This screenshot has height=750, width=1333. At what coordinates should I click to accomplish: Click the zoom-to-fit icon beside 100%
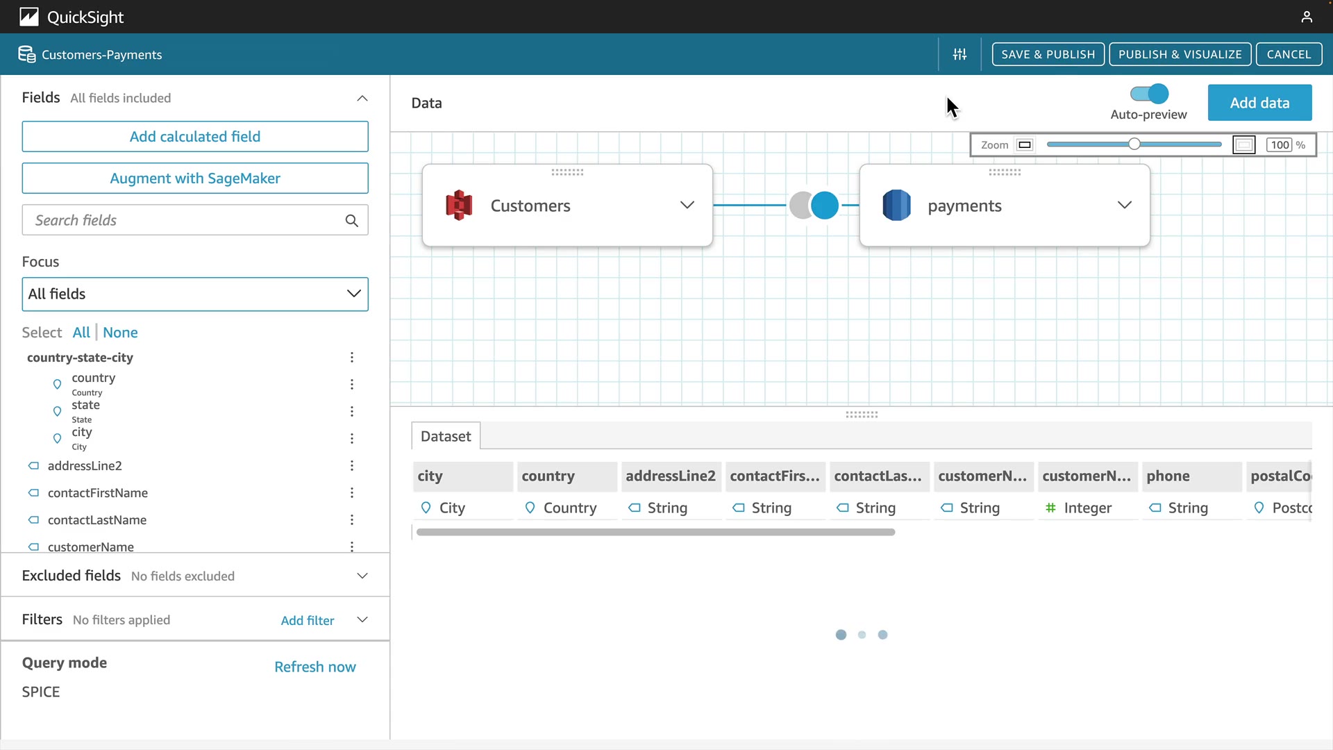[1243, 145]
